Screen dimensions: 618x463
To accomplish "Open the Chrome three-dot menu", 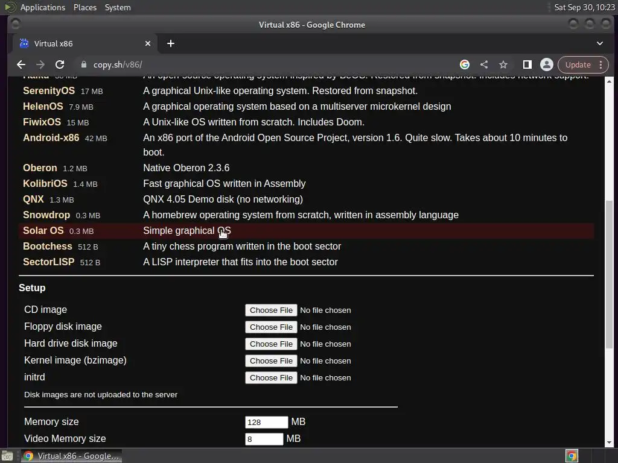I will [600, 65].
